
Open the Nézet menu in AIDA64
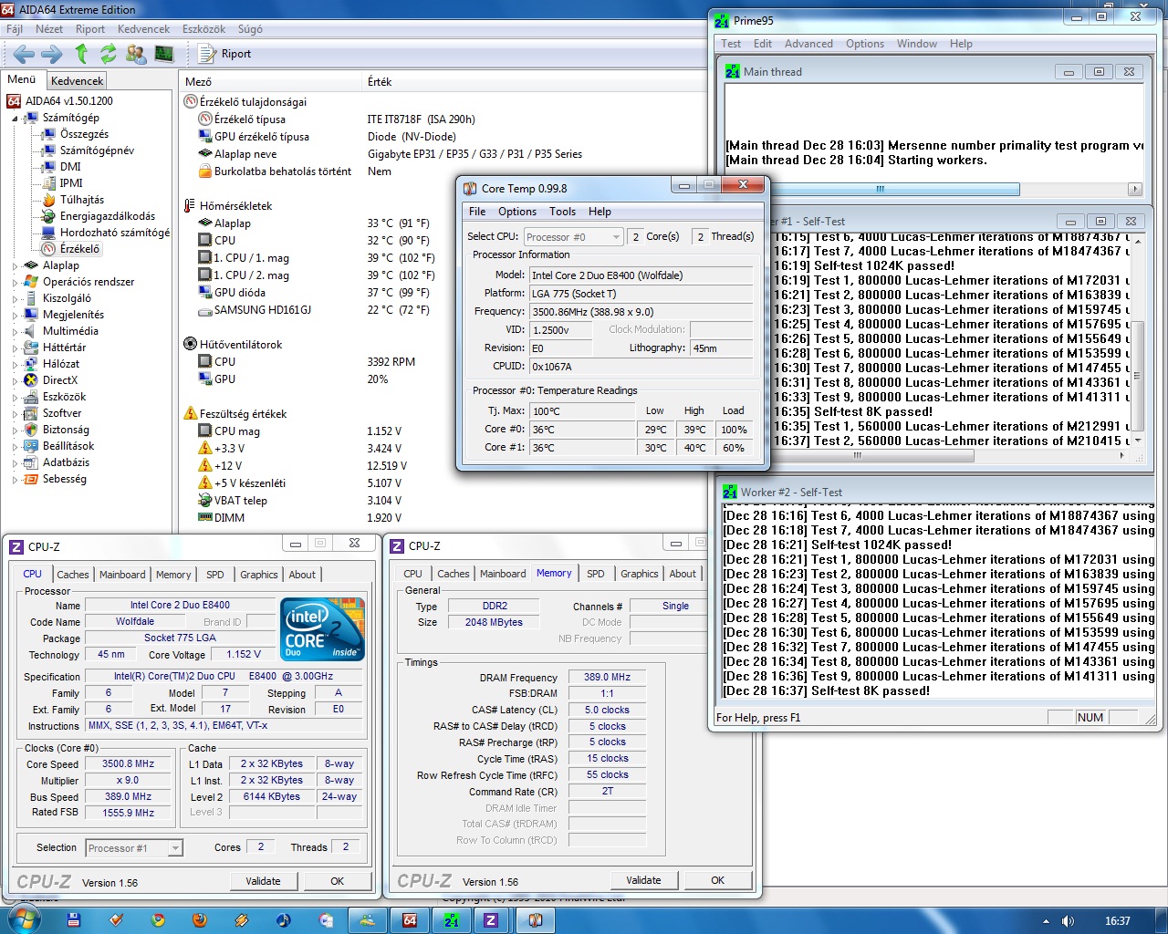(49, 29)
